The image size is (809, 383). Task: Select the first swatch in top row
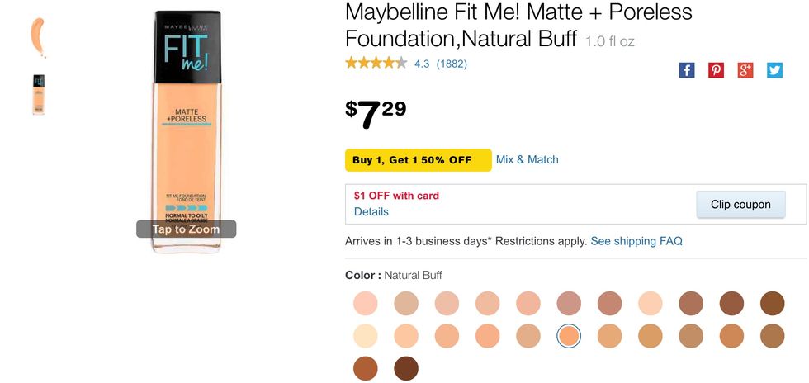pos(365,303)
